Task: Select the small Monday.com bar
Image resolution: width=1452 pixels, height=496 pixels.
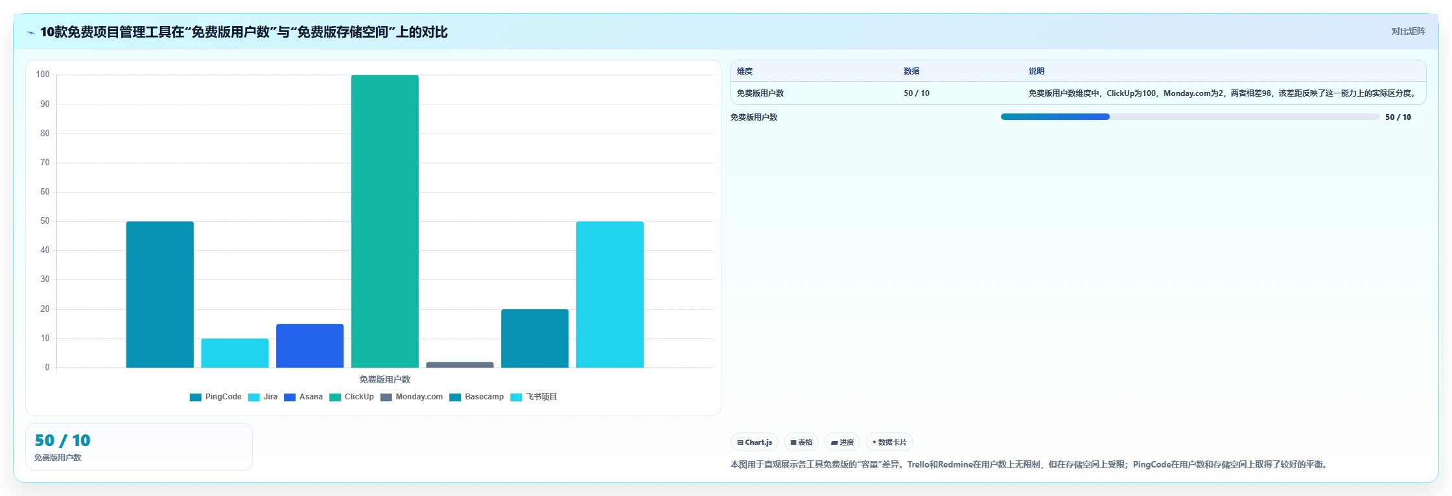Action: click(460, 364)
